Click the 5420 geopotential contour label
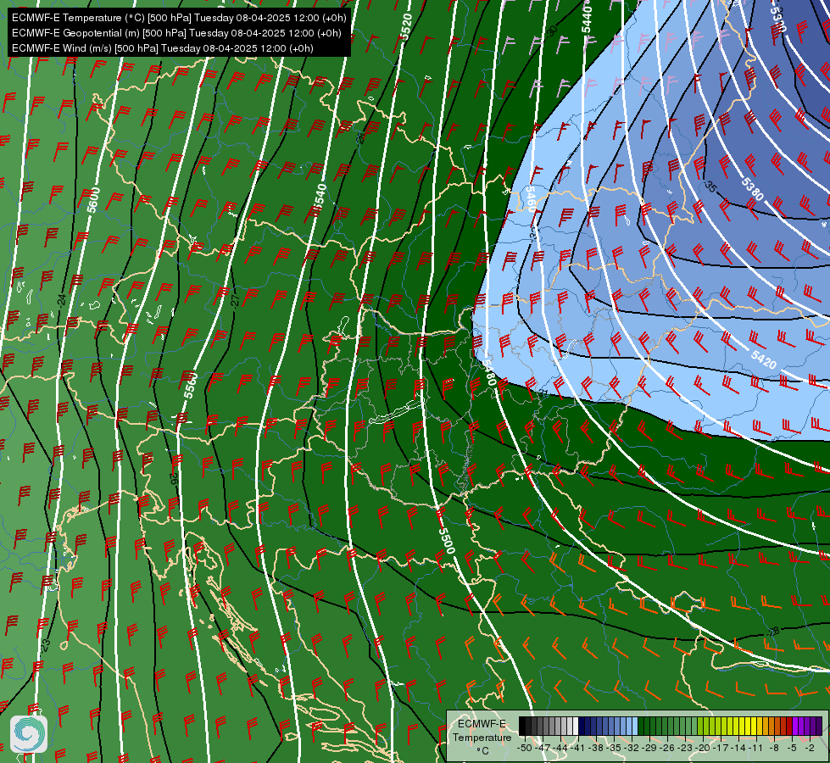830x763 pixels. click(763, 360)
